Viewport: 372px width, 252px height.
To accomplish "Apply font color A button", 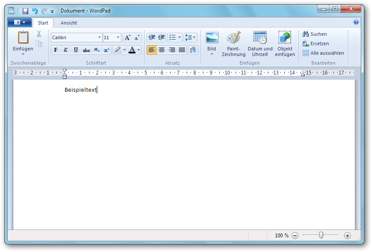I will (132, 50).
